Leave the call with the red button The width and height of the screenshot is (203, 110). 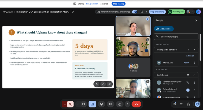[136, 104]
